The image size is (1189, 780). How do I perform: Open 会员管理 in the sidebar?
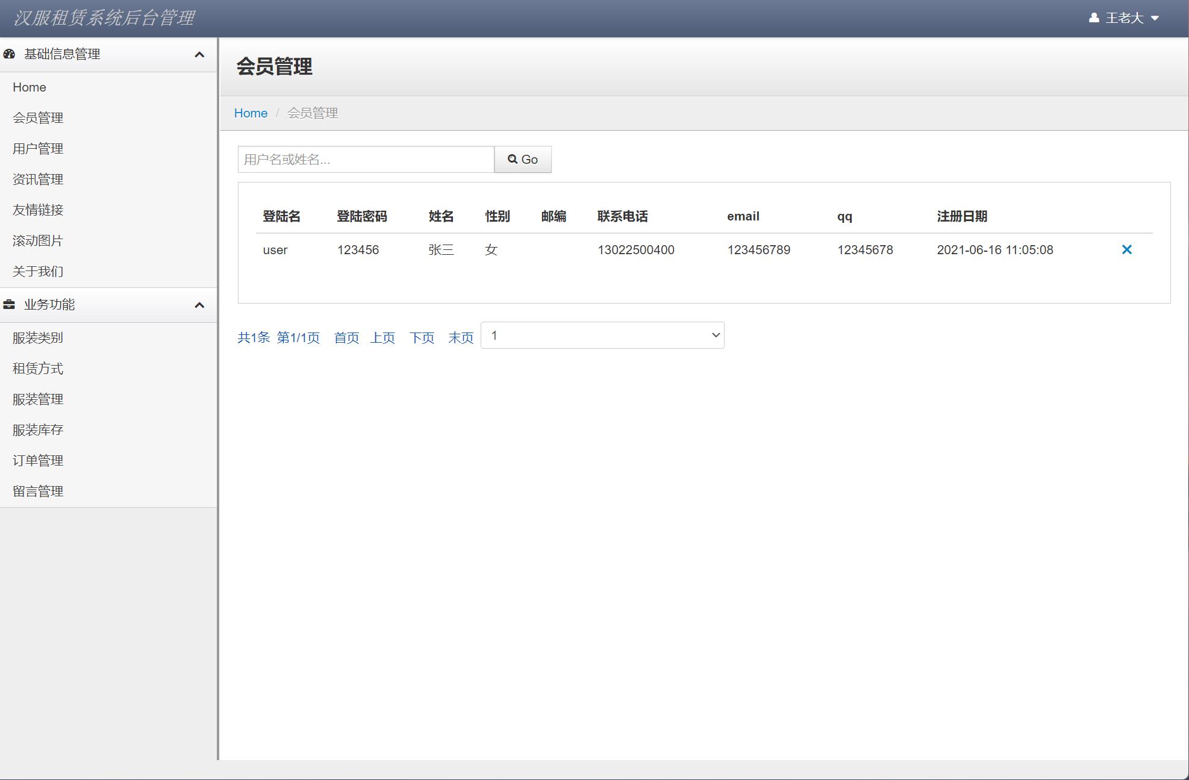(x=38, y=118)
